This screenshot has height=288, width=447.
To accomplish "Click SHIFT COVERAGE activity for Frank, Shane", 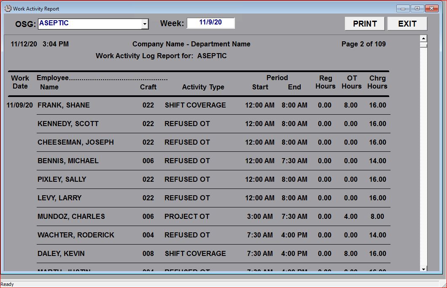I will tap(195, 105).
